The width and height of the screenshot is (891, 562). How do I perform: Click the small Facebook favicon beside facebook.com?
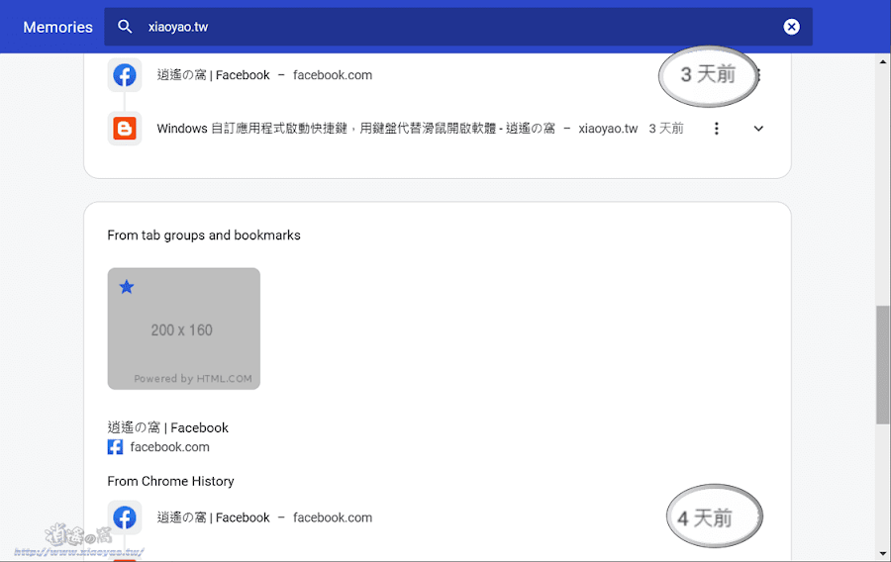116,447
